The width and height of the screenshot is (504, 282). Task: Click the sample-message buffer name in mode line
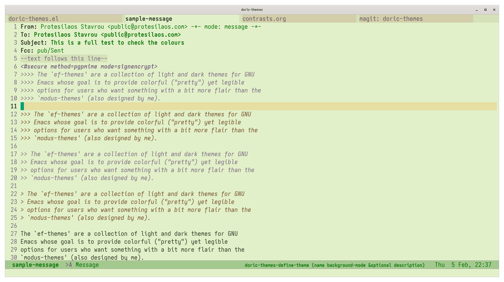point(35,265)
